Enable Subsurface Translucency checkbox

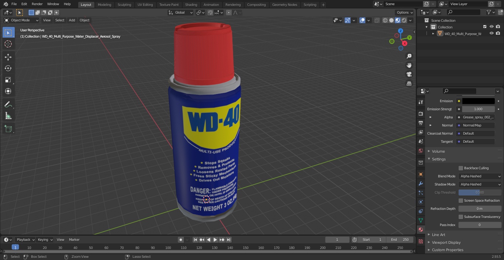click(461, 217)
